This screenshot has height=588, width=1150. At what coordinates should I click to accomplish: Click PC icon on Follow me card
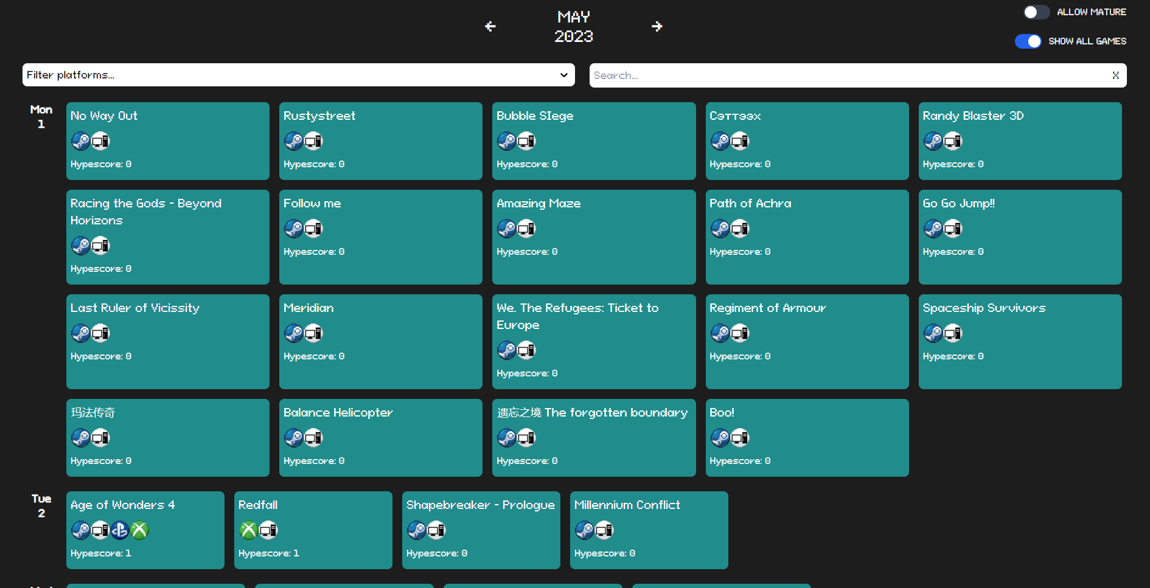tap(313, 229)
